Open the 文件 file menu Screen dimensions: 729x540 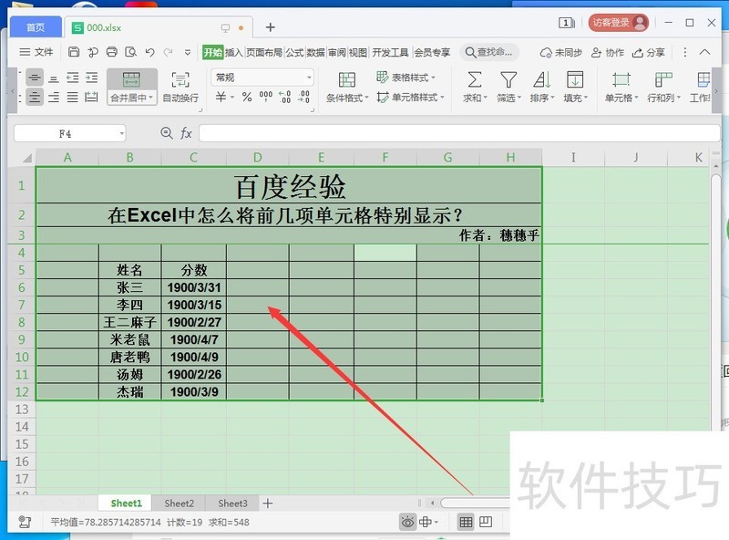coord(36,52)
